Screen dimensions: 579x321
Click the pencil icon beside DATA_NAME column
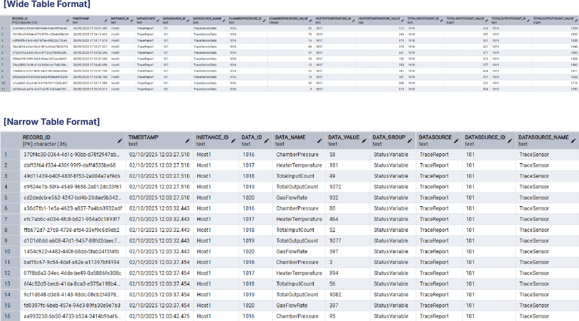click(319, 141)
